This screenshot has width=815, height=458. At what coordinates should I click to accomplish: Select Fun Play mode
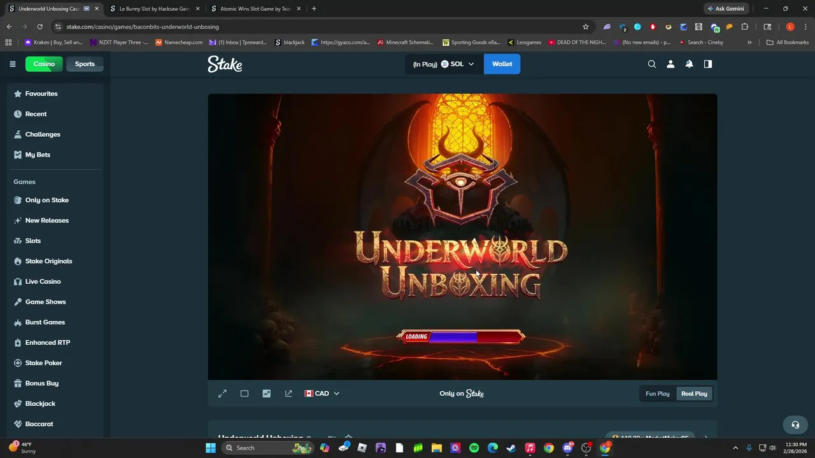click(658, 394)
